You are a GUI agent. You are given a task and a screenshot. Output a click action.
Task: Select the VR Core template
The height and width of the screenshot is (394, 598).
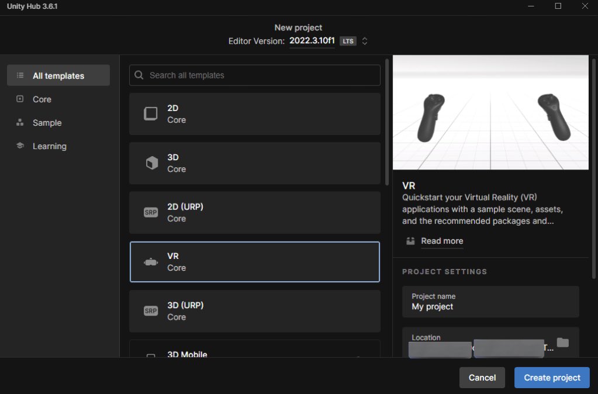coord(255,262)
